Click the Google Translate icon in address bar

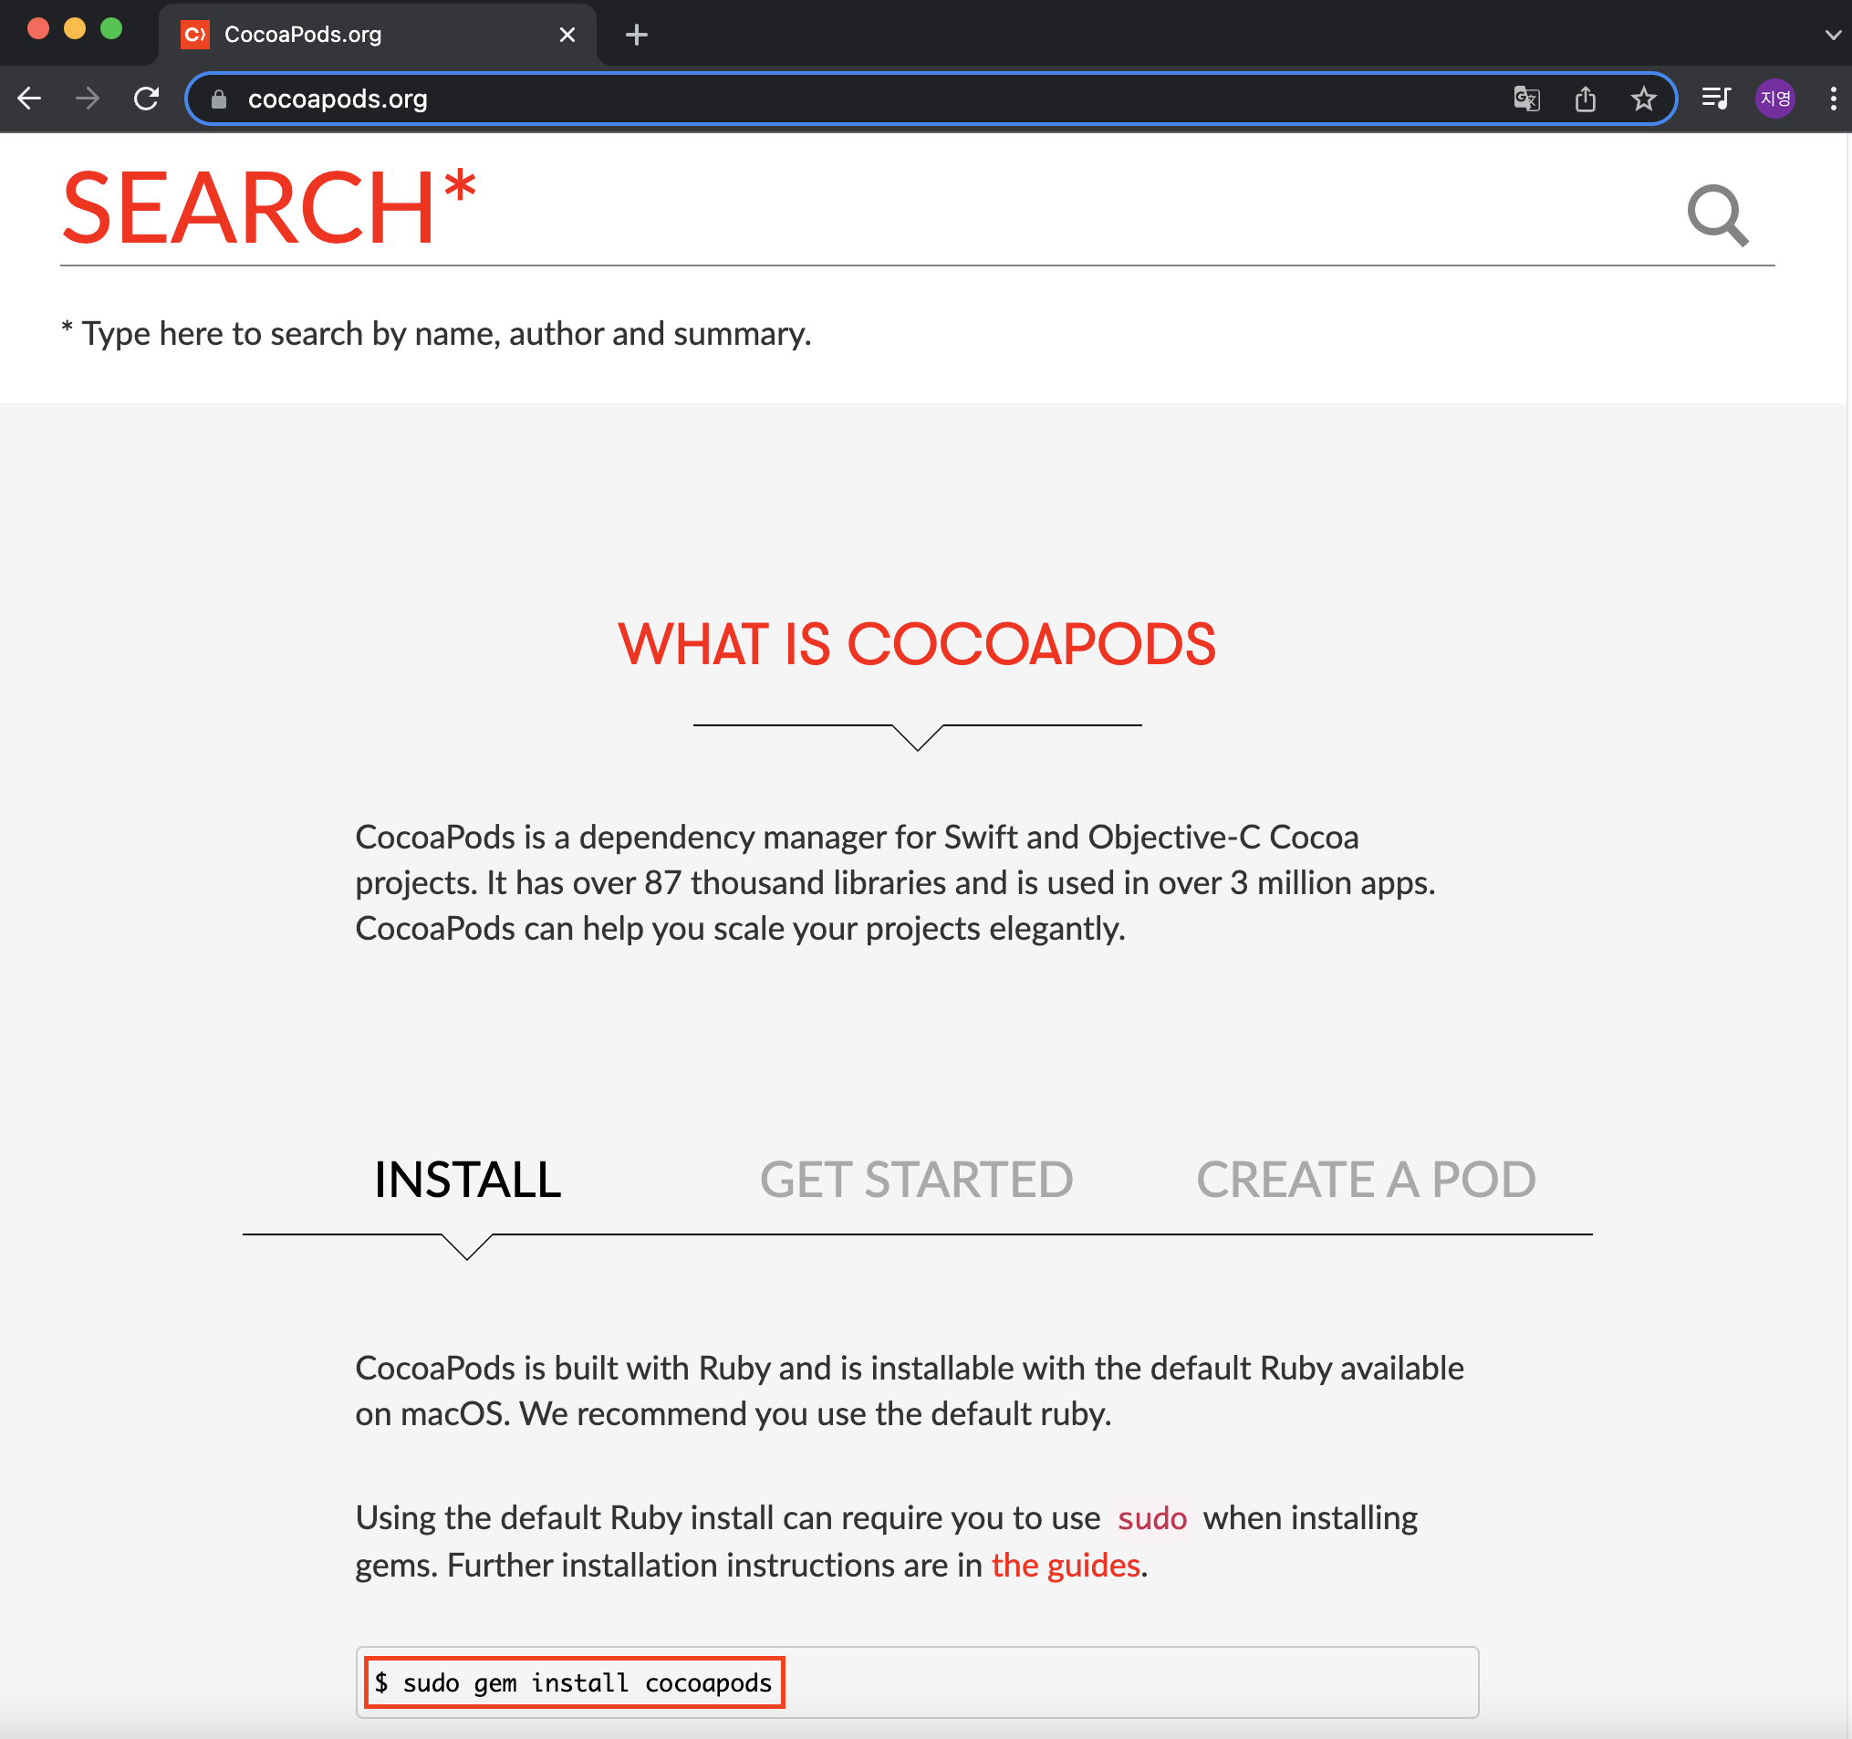(1526, 99)
